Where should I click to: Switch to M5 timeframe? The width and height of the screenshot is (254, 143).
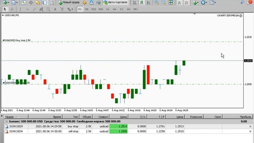87,9
